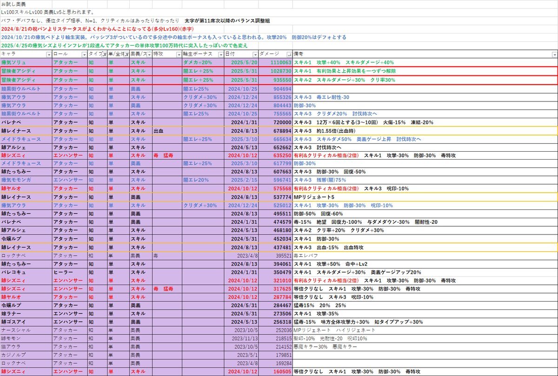Select the remark 猛毒15% 20% 25%
This screenshot has width=558, height=376.
320,305
